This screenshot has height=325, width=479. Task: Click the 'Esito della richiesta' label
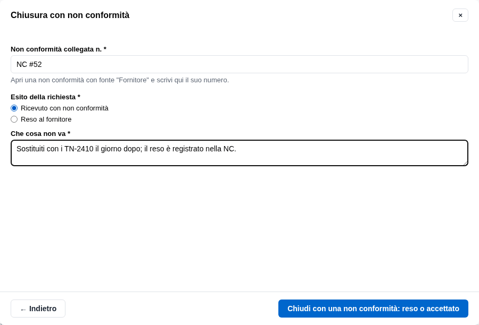[45, 97]
